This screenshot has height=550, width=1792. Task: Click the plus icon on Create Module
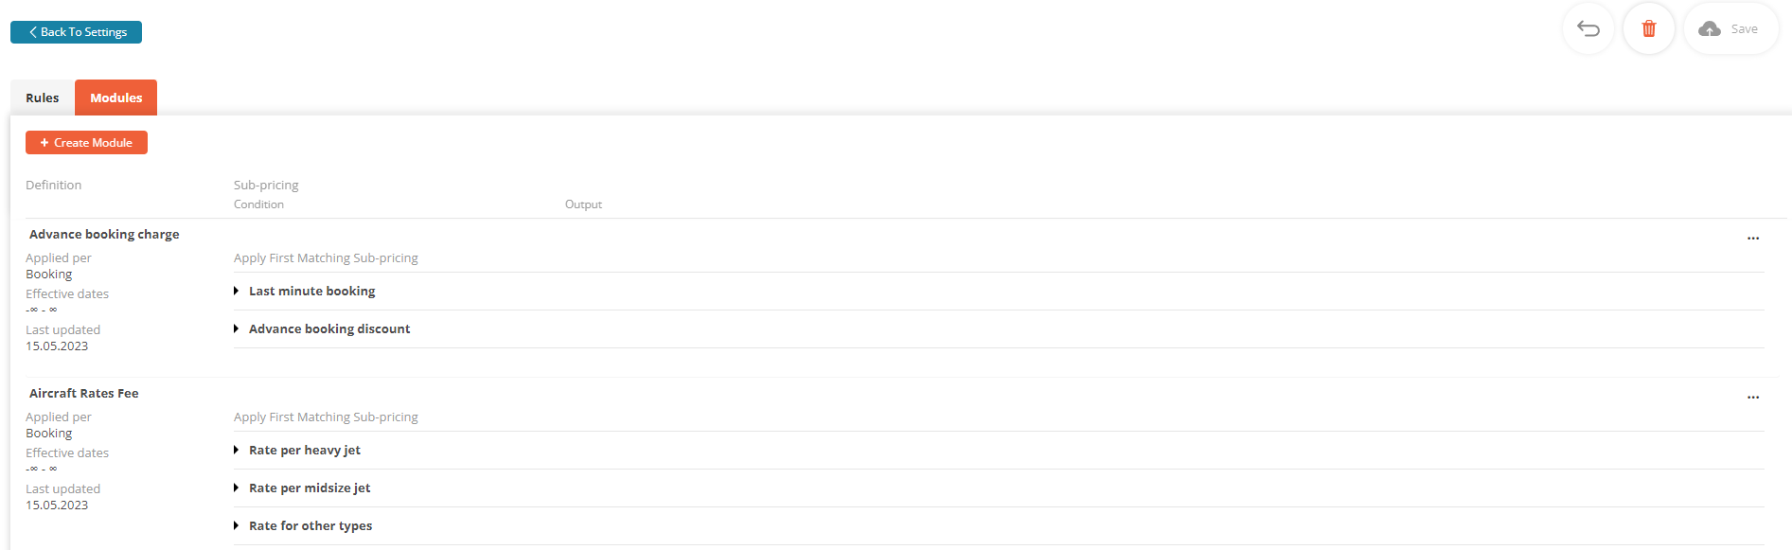click(44, 143)
